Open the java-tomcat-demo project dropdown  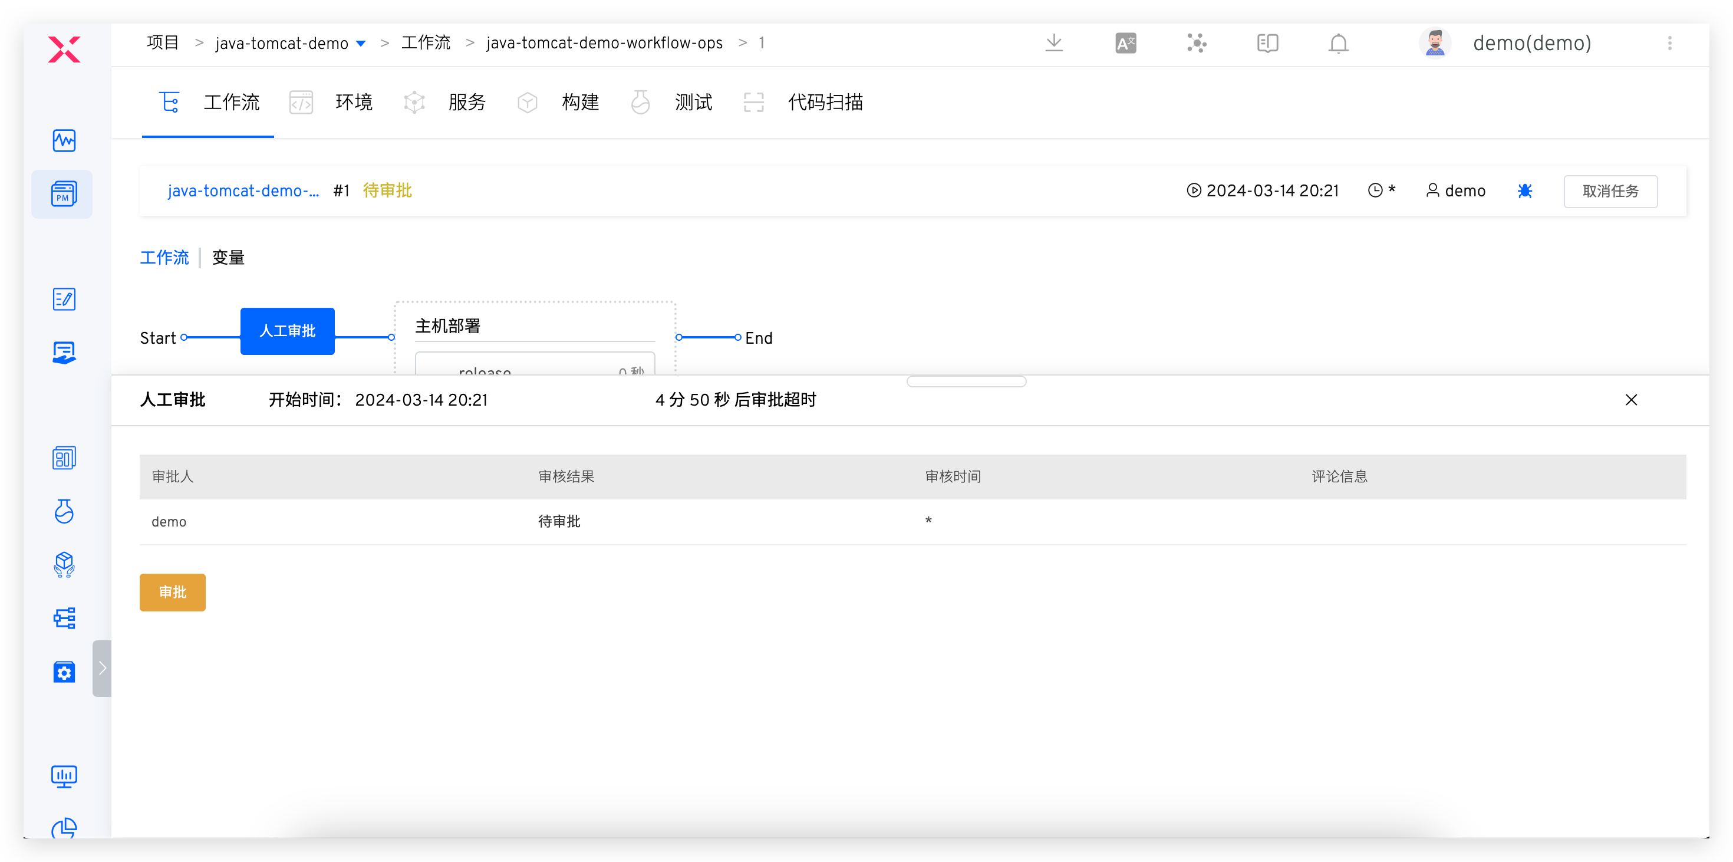[x=290, y=43]
